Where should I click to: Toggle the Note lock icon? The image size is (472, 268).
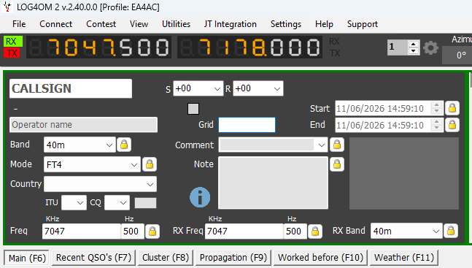(337, 164)
